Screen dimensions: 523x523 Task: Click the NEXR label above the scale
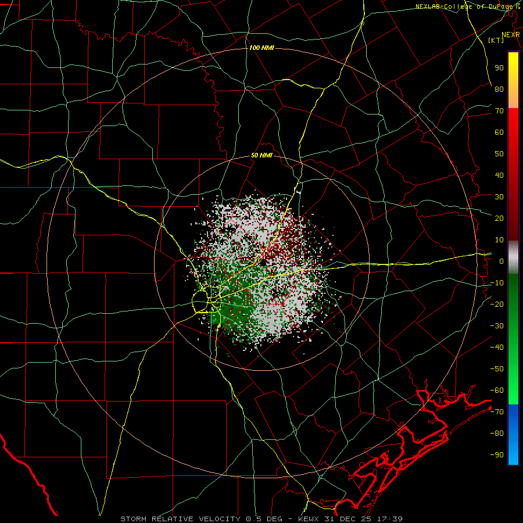coord(511,35)
